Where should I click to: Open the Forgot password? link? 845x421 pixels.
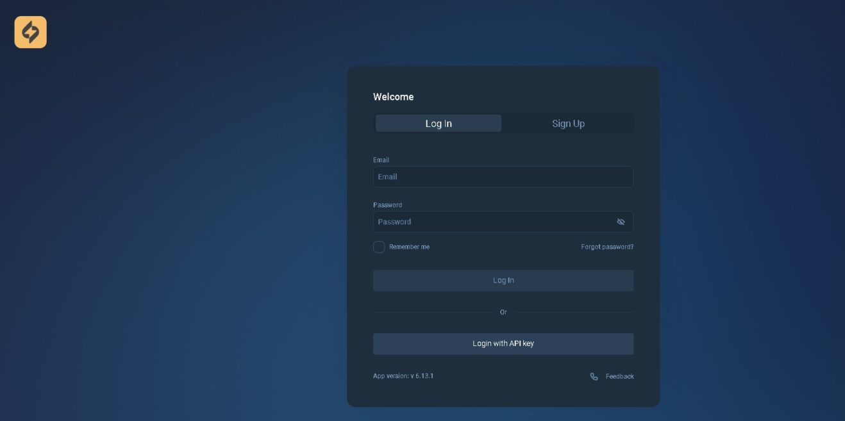pyautogui.click(x=607, y=247)
